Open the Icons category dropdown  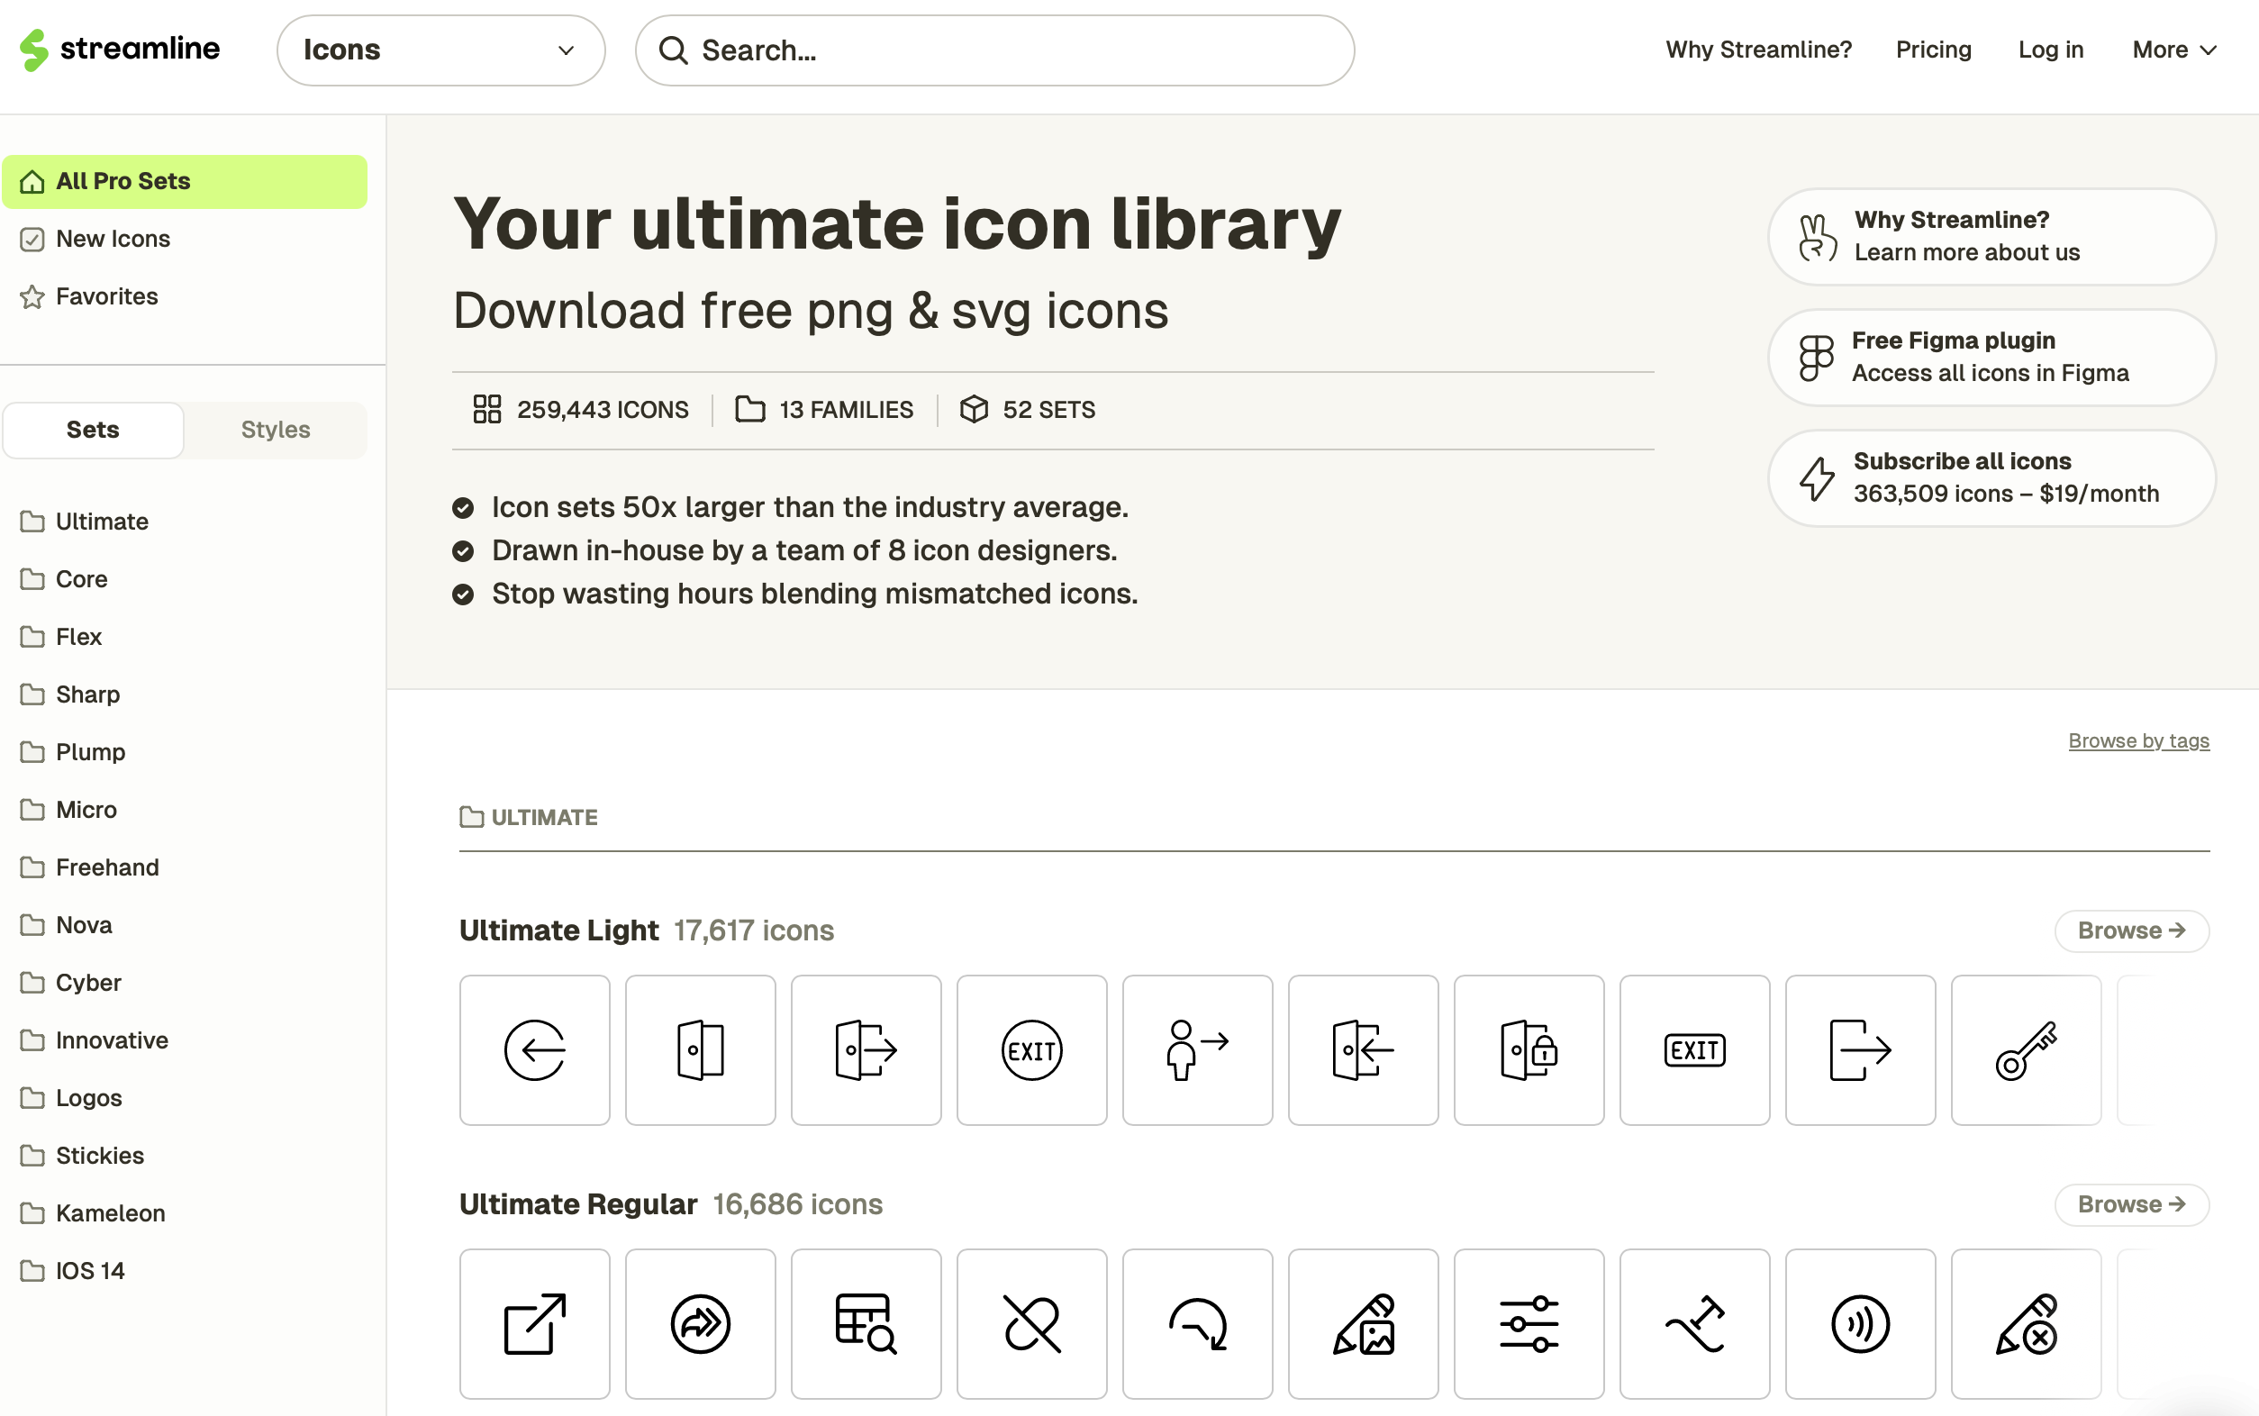click(x=440, y=50)
